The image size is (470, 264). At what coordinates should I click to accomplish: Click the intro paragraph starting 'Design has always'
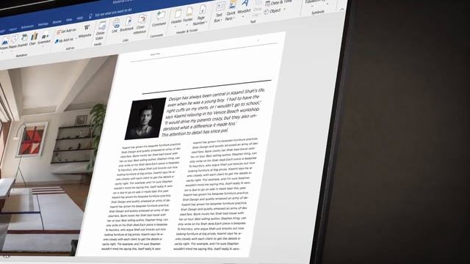coord(214,112)
